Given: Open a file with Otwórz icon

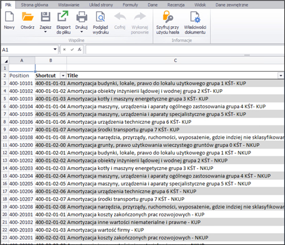Looking at the screenshot, I should (x=27, y=17).
